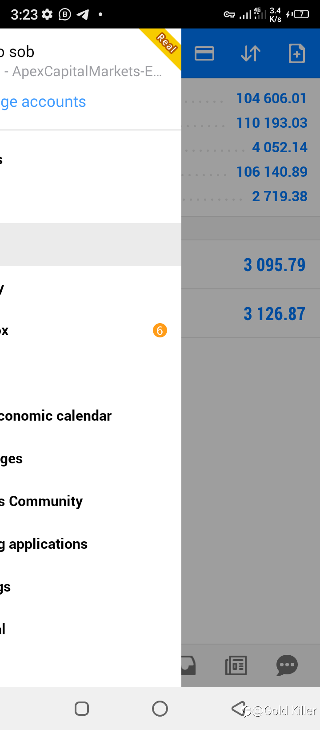Tap the 2 719.38 margin level value
The image size is (320, 730).
coord(280,196)
